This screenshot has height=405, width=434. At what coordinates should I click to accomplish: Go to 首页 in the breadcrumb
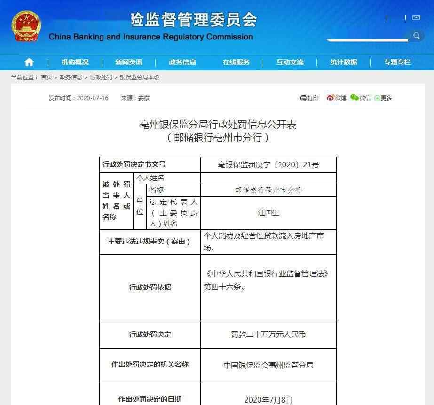(47, 78)
